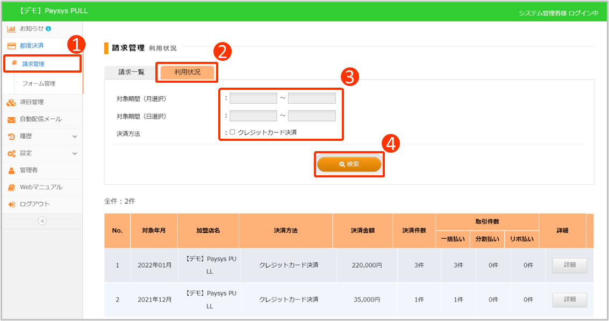Click the ログアウト exit icon
Viewport: 609px width, 321px height.
[11, 204]
